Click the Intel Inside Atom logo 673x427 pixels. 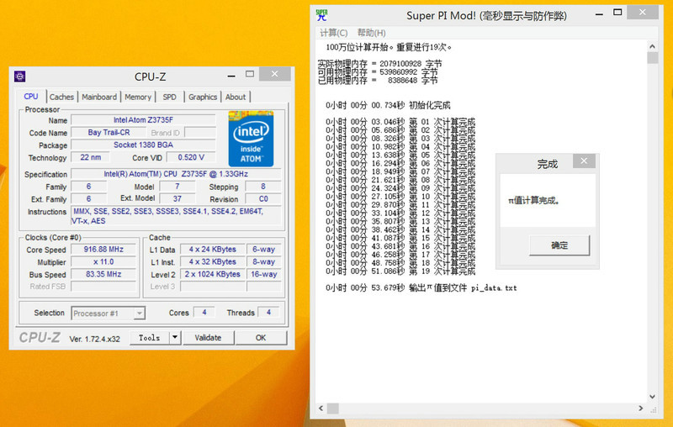(x=251, y=139)
